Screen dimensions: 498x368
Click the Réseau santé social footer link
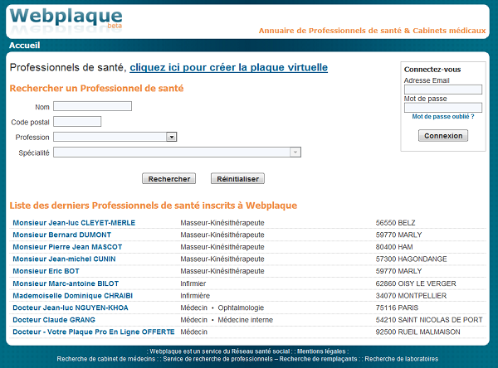pos(261,351)
